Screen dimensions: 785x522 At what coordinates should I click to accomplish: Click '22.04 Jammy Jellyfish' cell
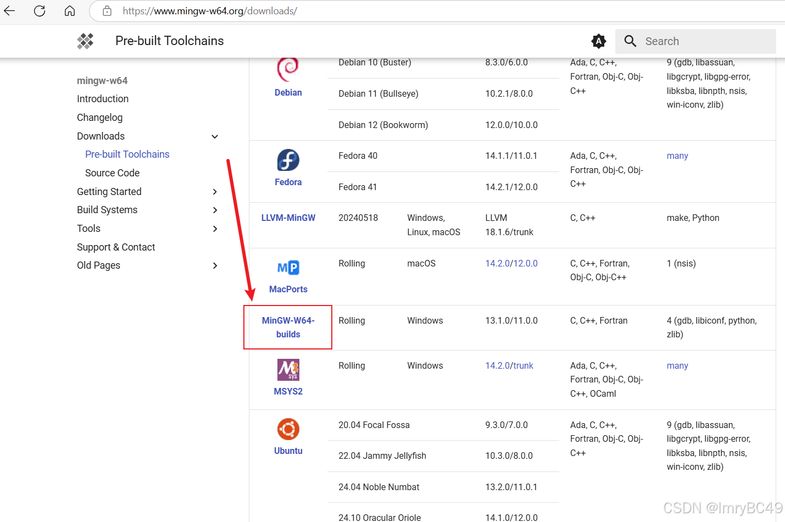tap(382, 456)
